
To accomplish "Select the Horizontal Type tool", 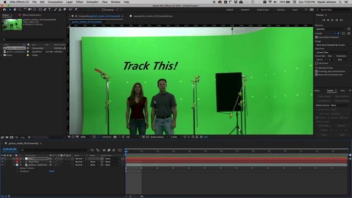I will 50,10.
